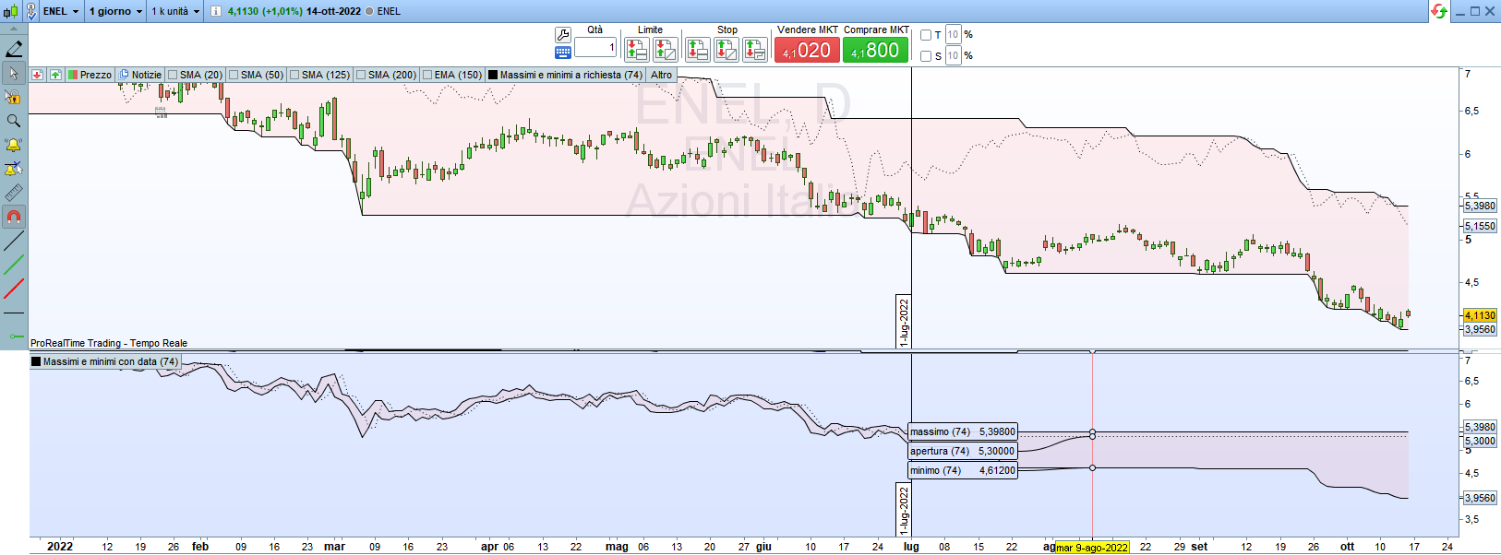
Task: Click the 4,1130 current price label
Action: 1480,315
